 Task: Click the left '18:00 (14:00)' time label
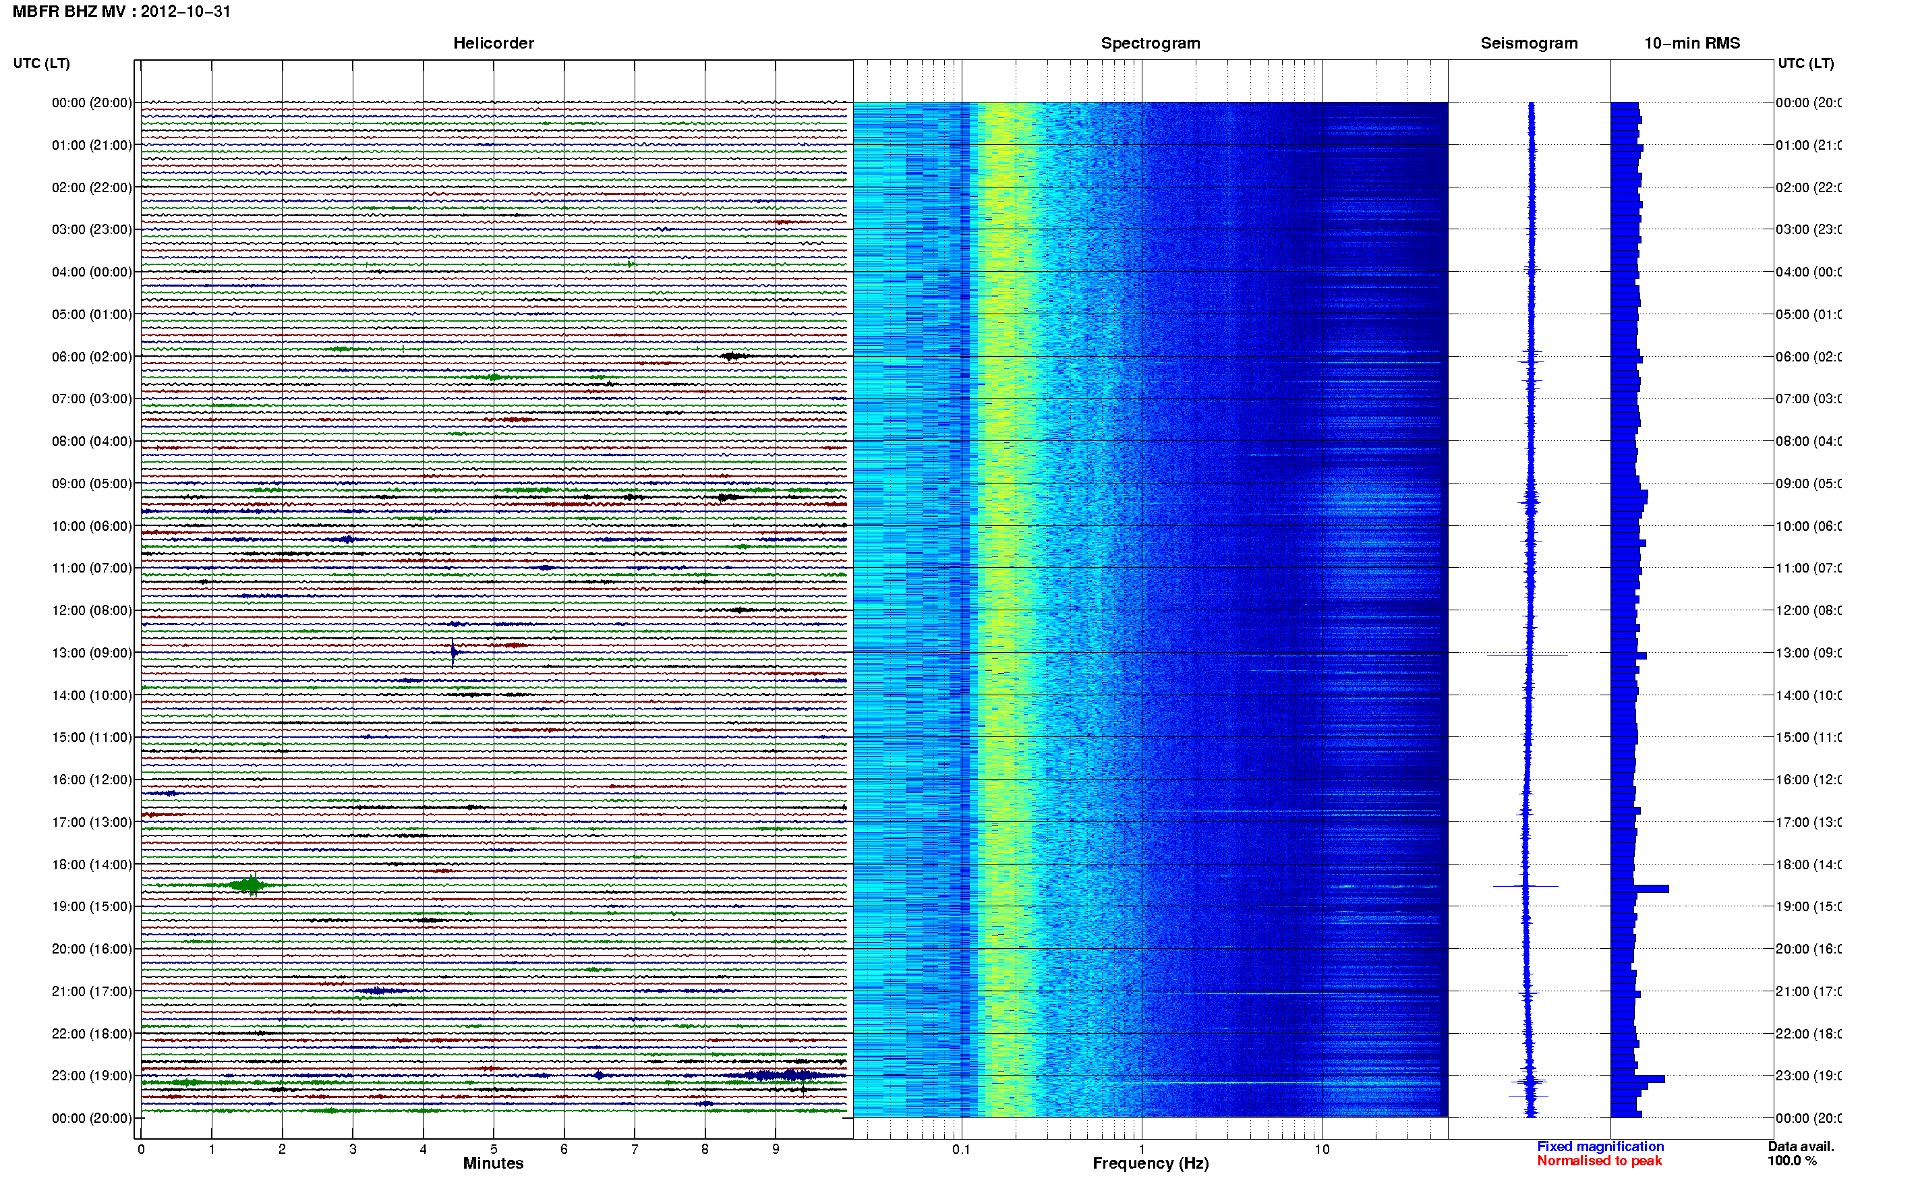[92, 865]
